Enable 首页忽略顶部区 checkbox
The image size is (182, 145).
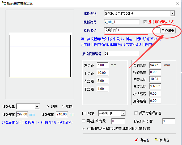tap(136, 113)
